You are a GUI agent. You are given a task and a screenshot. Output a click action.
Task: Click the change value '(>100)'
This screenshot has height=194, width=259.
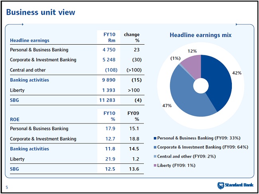[x=134, y=70]
